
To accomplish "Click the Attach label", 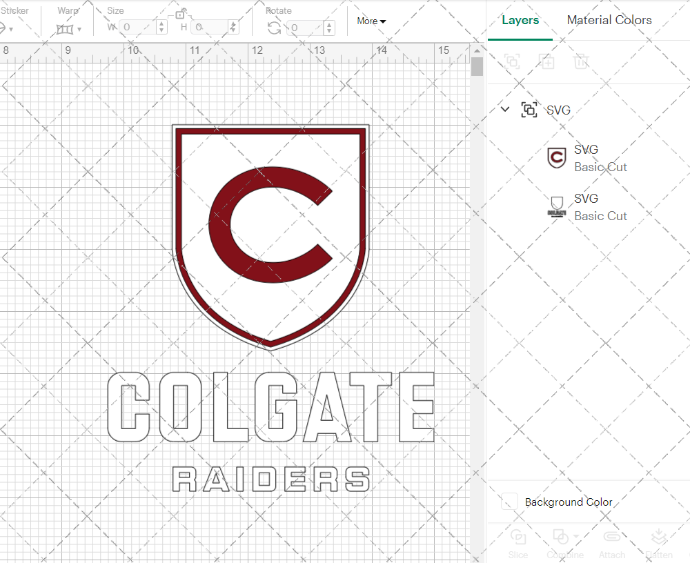I will (611, 555).
